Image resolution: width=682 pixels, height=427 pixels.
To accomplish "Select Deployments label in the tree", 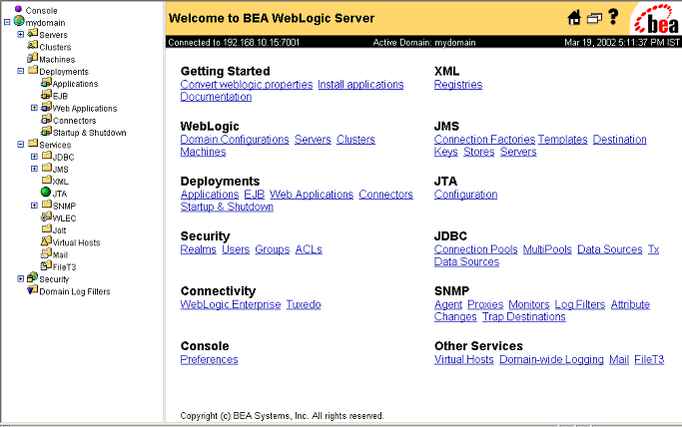I will click(64, 72).
